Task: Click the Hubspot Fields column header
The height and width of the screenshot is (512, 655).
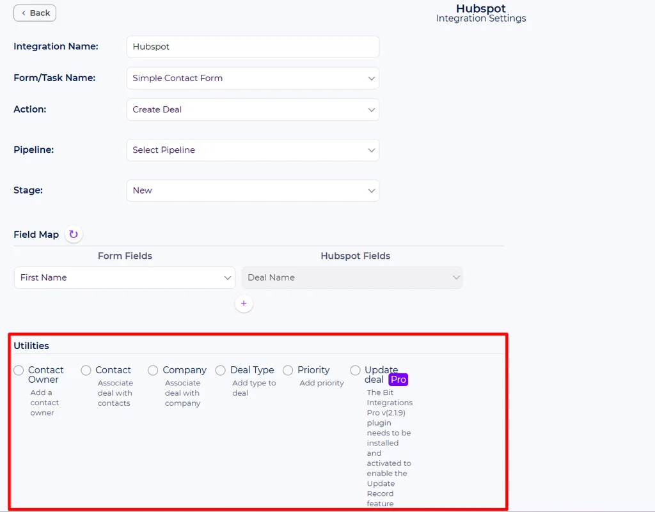Action: click(x=356, y=256)
